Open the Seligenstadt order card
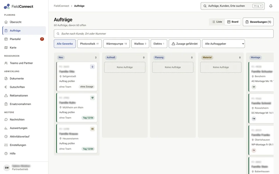 pyautogui.click(x=77, y=76)
